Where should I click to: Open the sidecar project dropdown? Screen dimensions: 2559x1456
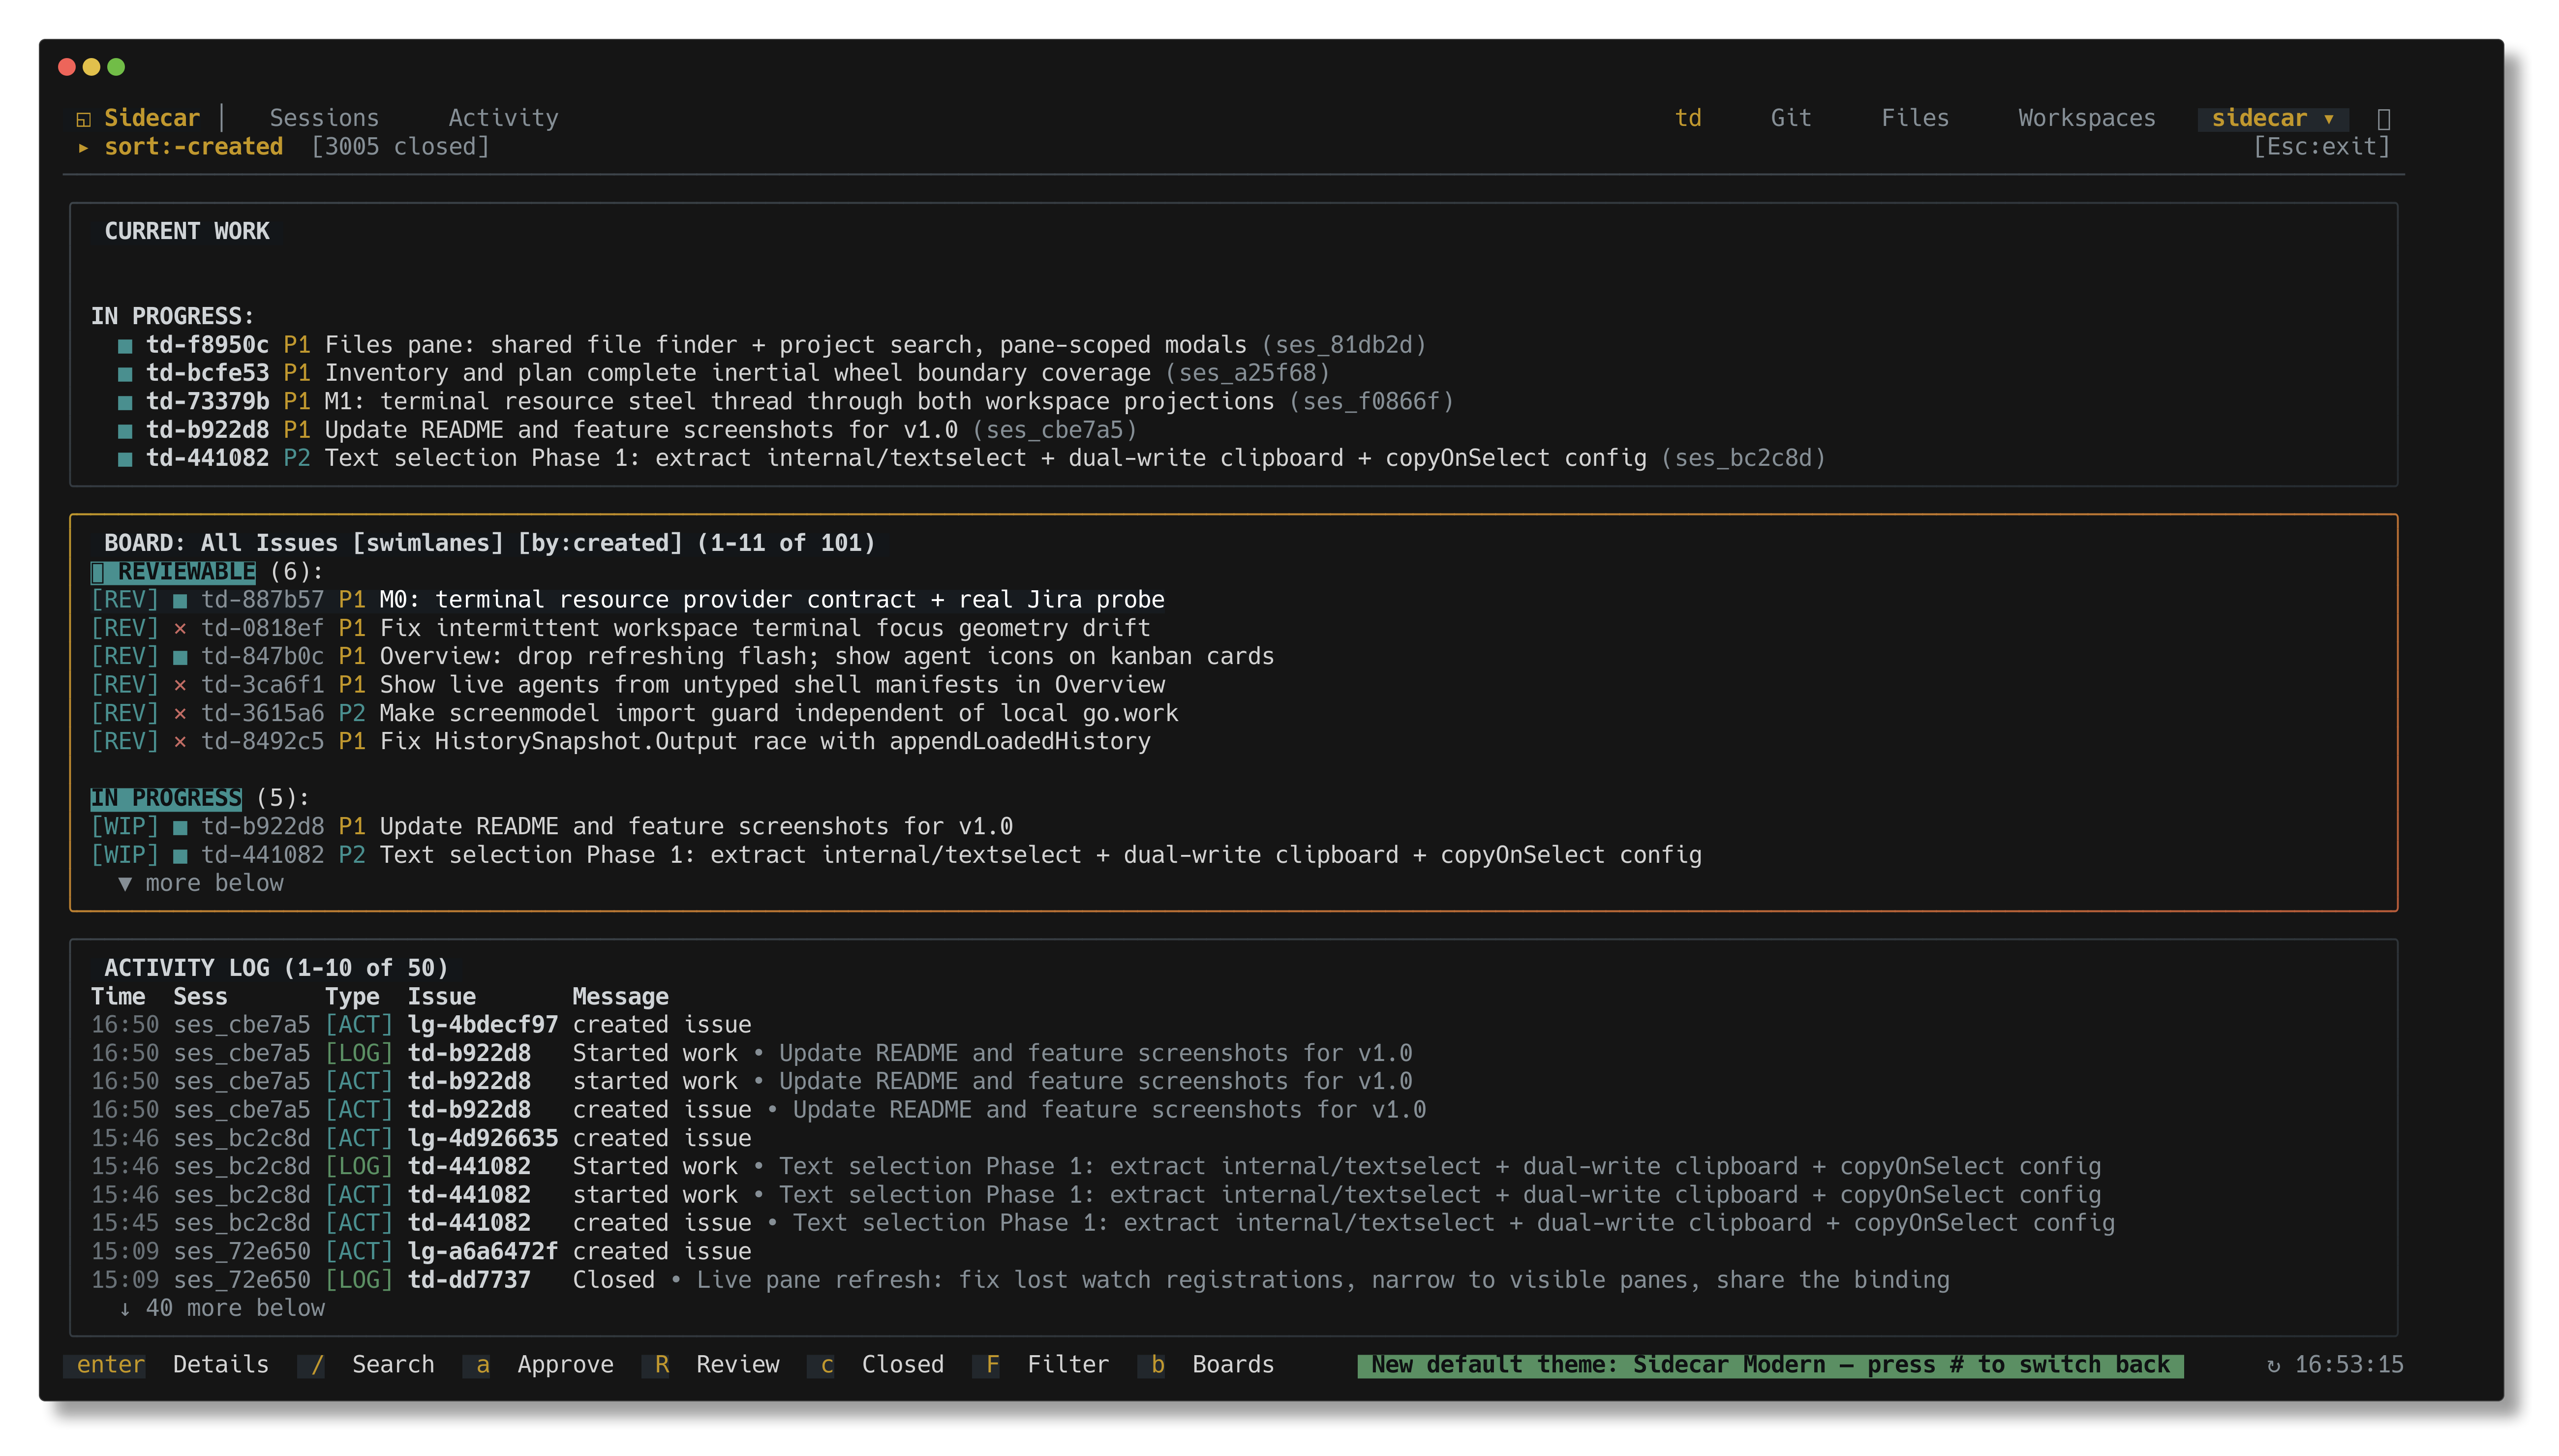[2272, 119]
